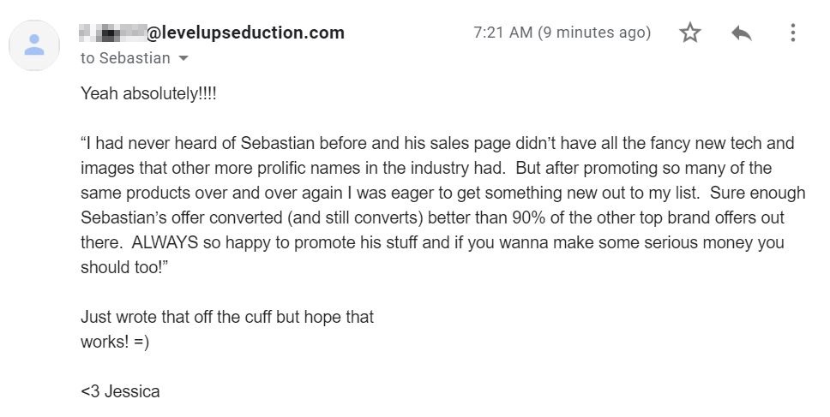830x417 pixels.
Task: Click the "to Sebastian" recipient text
Action: tap(125, 58)
